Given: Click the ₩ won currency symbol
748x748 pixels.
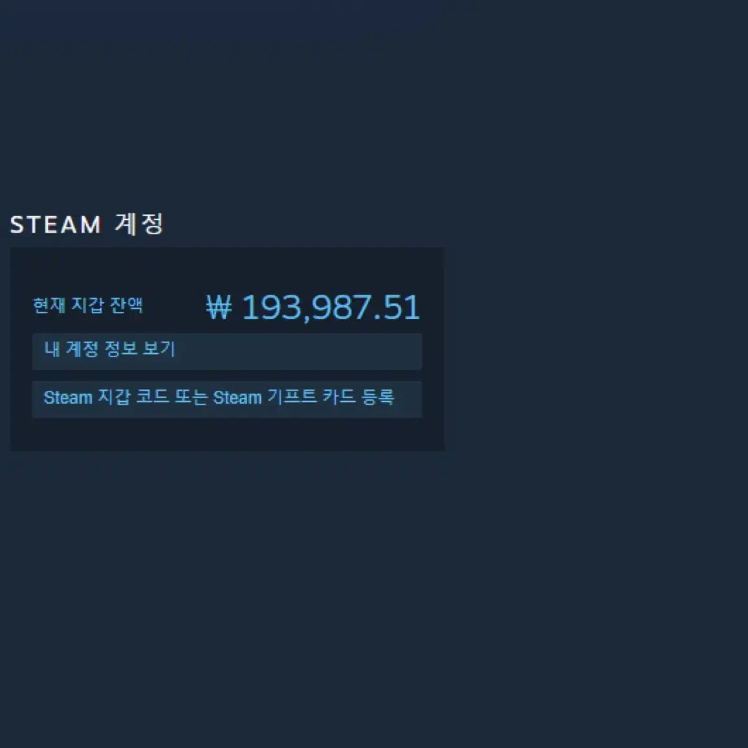Looking at the screenshot, I should tap(219, 307).
